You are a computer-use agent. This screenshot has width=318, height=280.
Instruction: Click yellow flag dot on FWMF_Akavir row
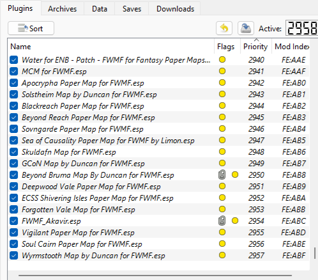235,221
